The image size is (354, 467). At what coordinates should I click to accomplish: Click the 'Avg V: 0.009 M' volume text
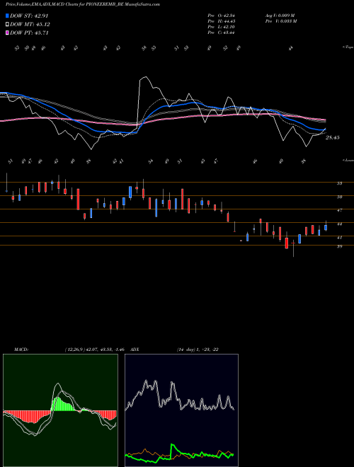(x=280, y=16)
